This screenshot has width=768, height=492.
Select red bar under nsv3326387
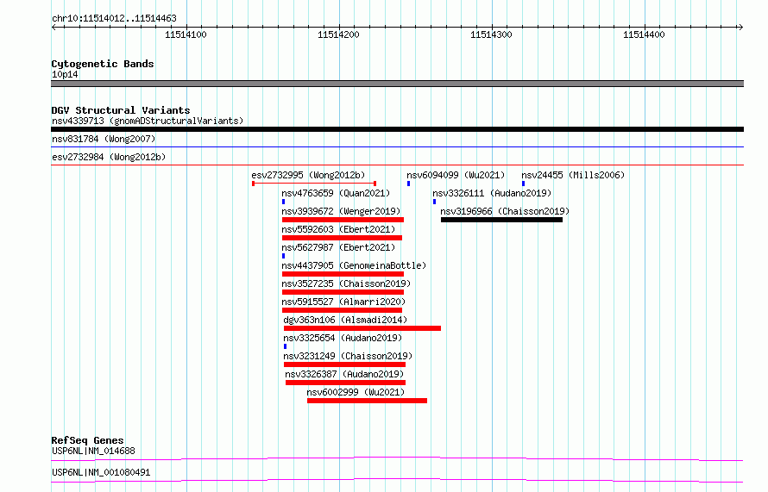pyautogui.click(x=345, y=383)
